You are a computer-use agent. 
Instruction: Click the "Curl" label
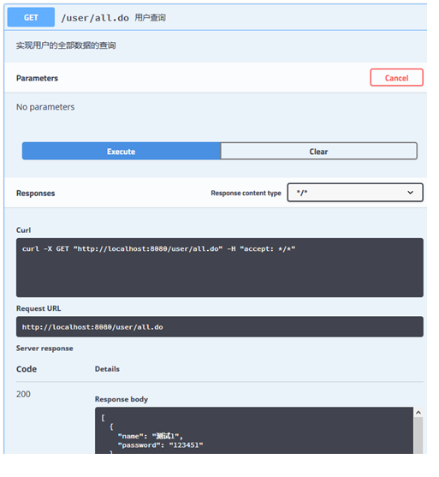pyautogui.click(x=23, y=230)
